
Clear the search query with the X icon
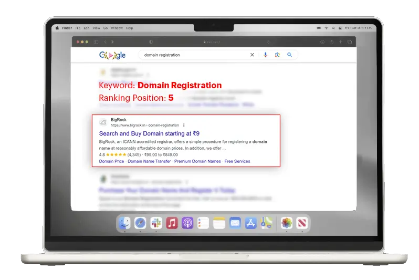[x=252, y=55]
